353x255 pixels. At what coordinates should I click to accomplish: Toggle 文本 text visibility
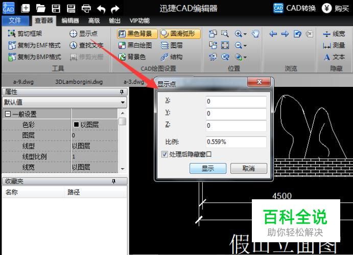pyautogui.click(x=334, y=57)
